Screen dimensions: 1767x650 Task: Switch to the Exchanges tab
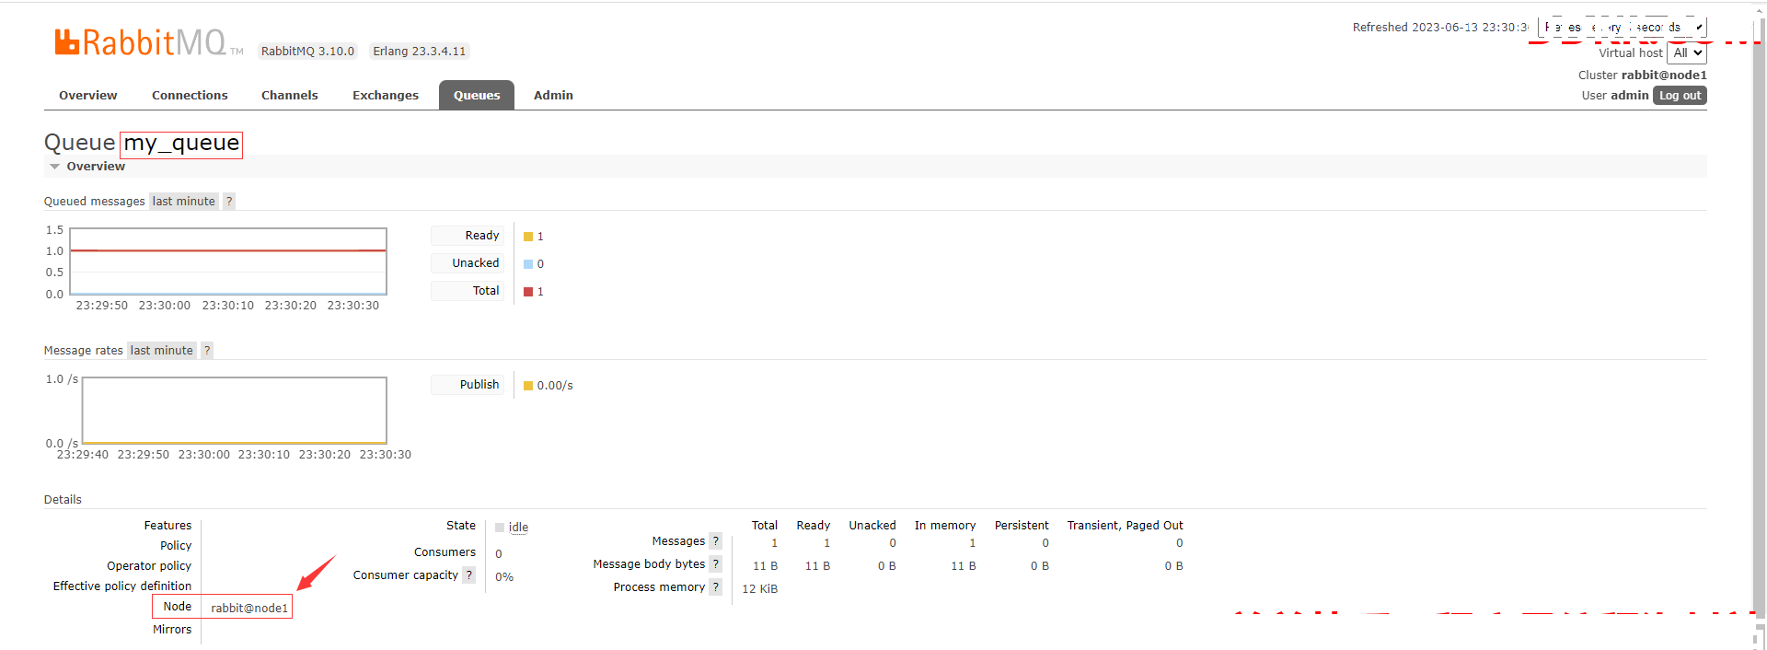pyautogui.click(x=386, y=96)
